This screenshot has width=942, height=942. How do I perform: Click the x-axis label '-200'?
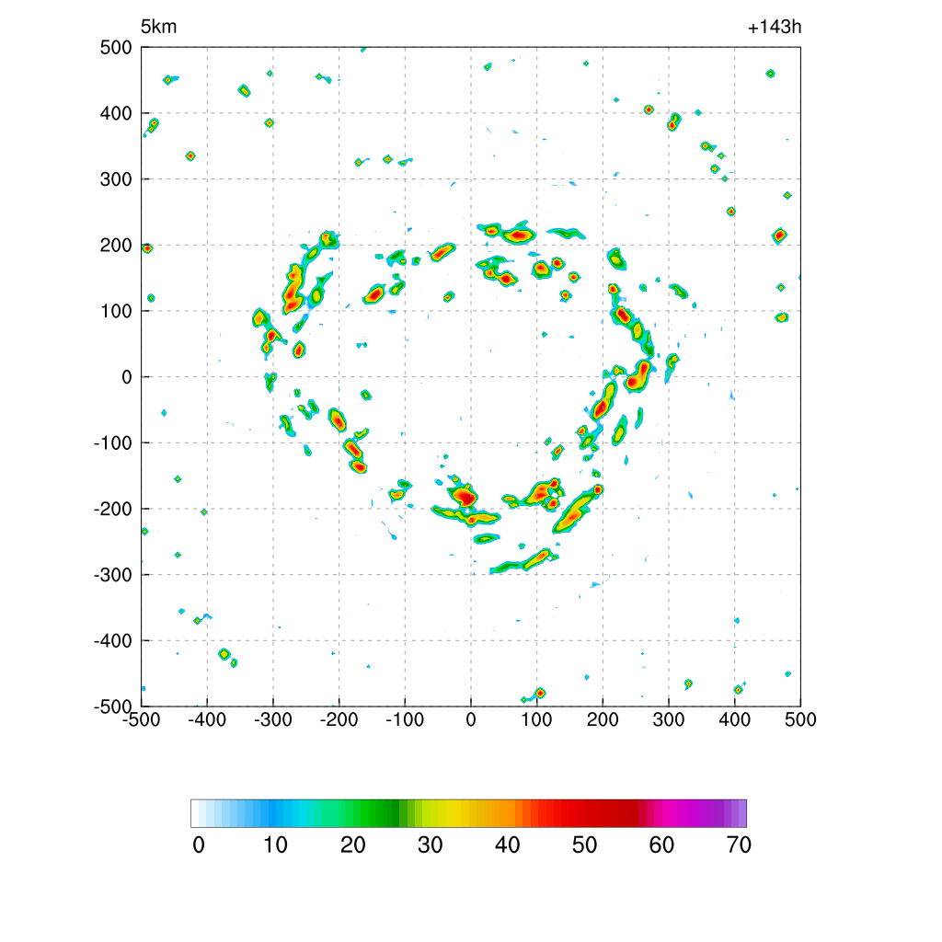click(x=339, y=719)
